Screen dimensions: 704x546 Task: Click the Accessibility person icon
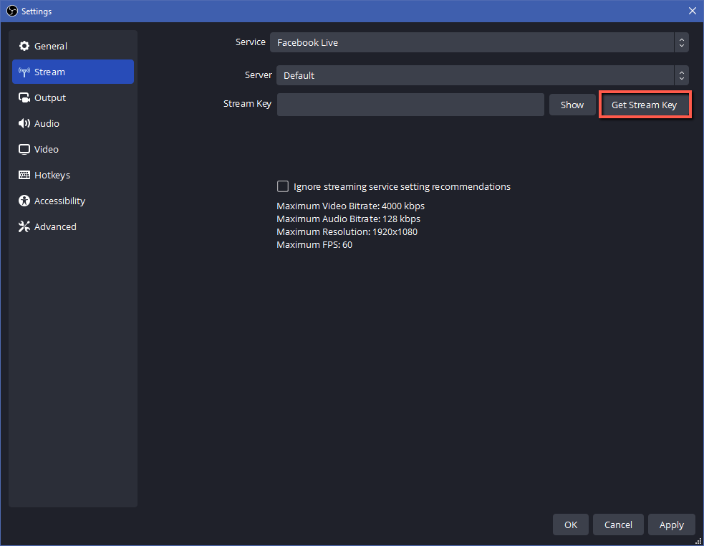(x=24, y=201)
